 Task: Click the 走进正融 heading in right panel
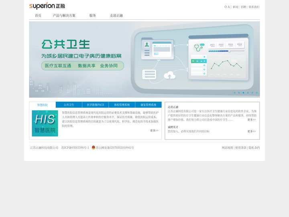point(173,107)
